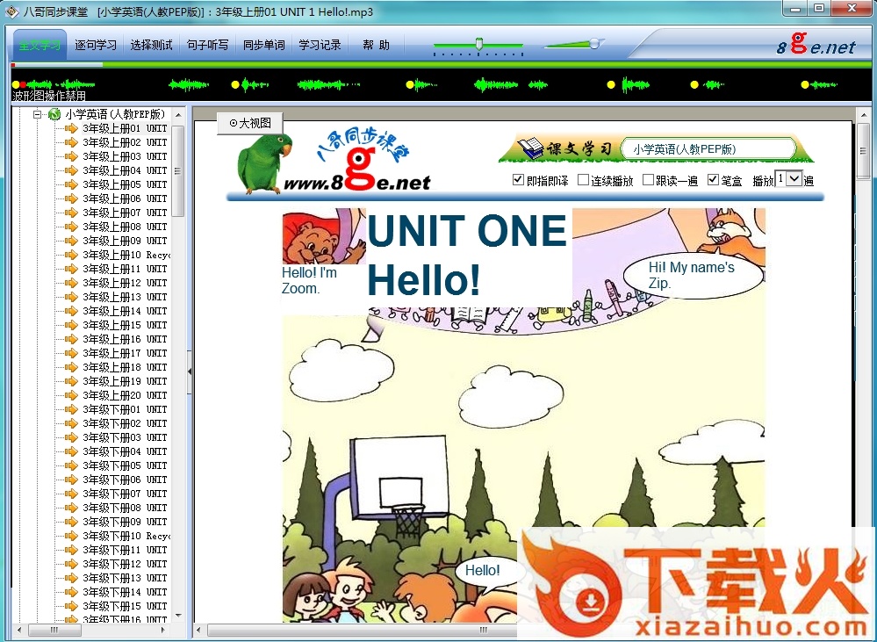Select 3年级下册13 UNIT lesson
The width and height of the screenshot is (877, 642).
pyautogui.click(x=125, y=578)
